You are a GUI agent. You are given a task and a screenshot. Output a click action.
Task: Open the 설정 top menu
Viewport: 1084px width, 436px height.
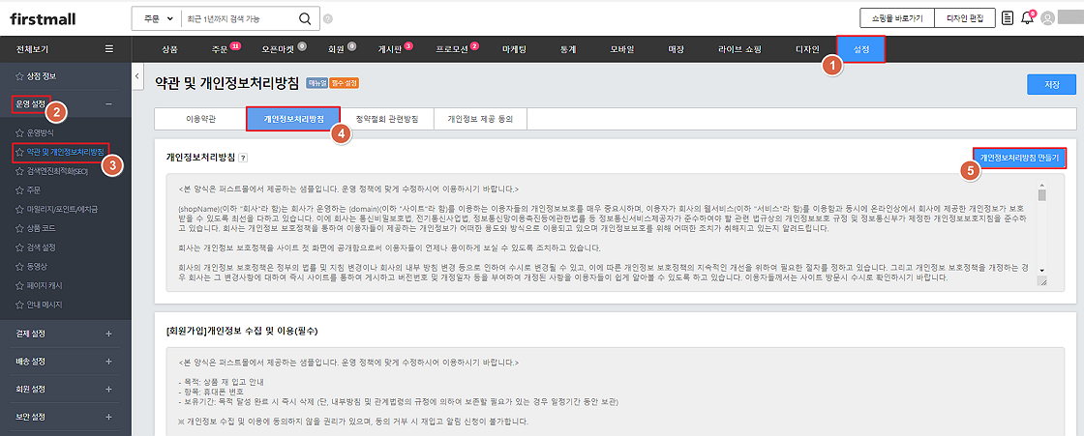click(x=860, y=49)
